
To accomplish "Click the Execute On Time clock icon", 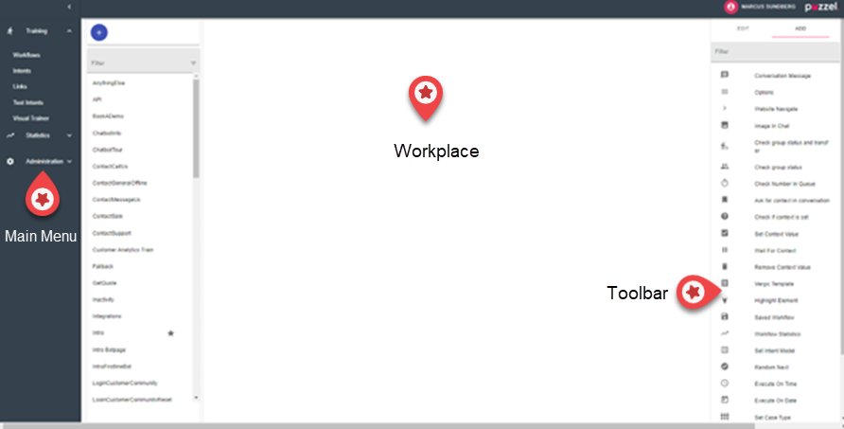I will (x=725, y=384).
